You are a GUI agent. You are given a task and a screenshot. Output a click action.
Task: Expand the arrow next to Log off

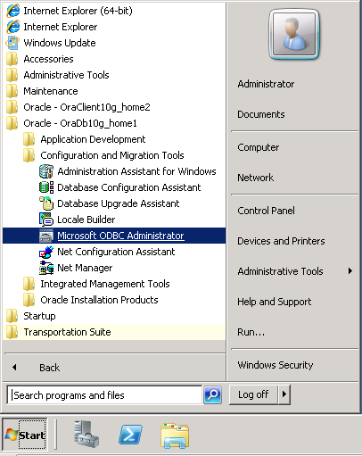click(284, 394)
